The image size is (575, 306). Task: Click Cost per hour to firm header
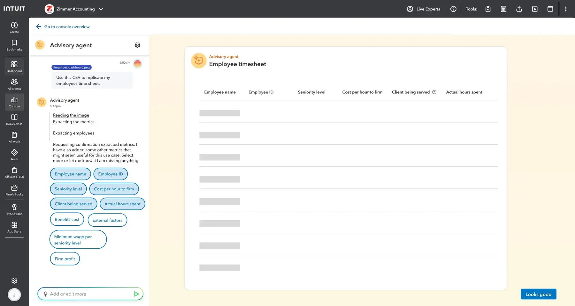tap(362, 92)
